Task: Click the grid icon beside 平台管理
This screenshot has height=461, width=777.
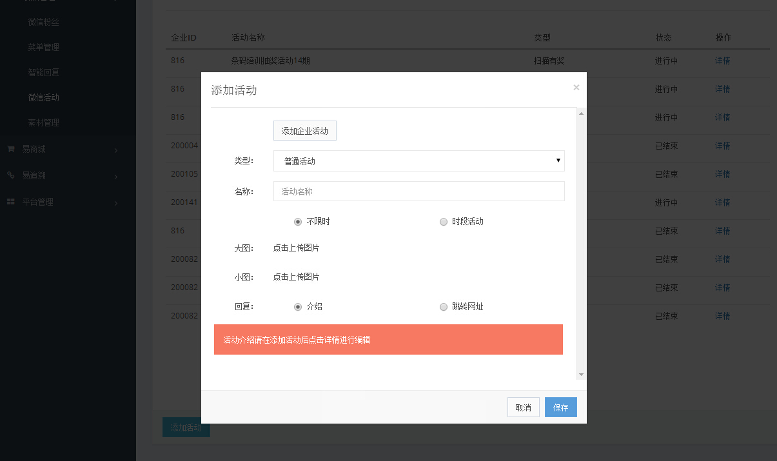Action: point(10,202)
